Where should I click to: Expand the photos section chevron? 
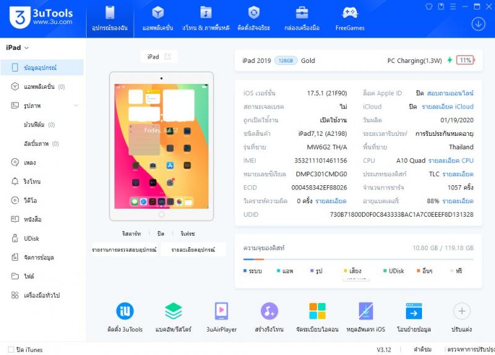pos(76,106)
